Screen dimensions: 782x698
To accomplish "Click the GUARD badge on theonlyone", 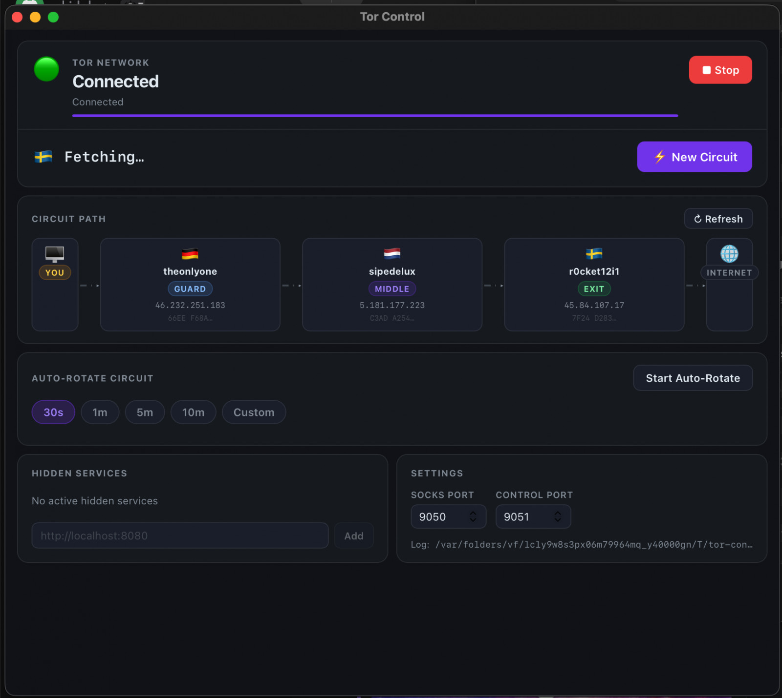I will pyautogui.click(x=190, y=289).
